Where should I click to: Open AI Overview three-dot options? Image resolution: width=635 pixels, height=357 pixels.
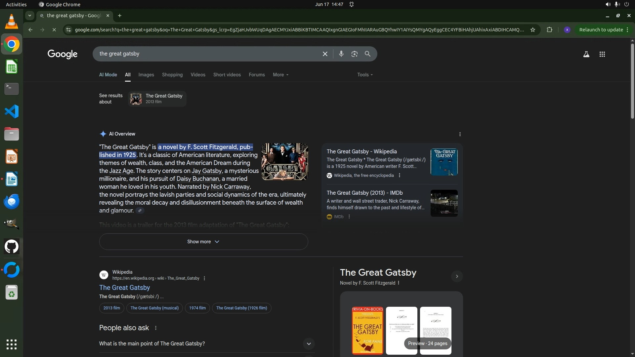point(460,134)
